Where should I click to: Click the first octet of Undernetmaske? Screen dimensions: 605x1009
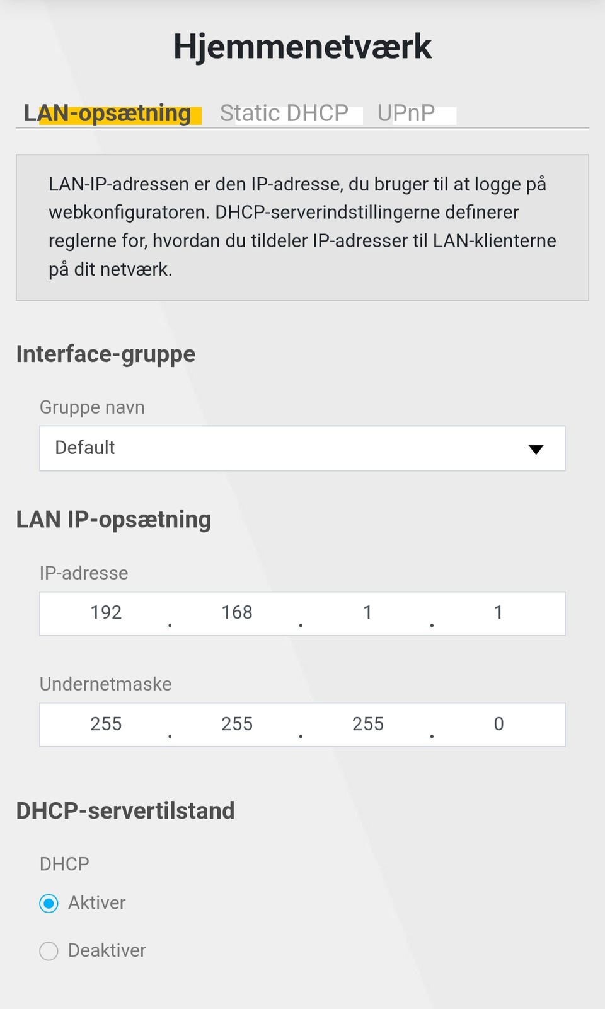coord(106,724)
